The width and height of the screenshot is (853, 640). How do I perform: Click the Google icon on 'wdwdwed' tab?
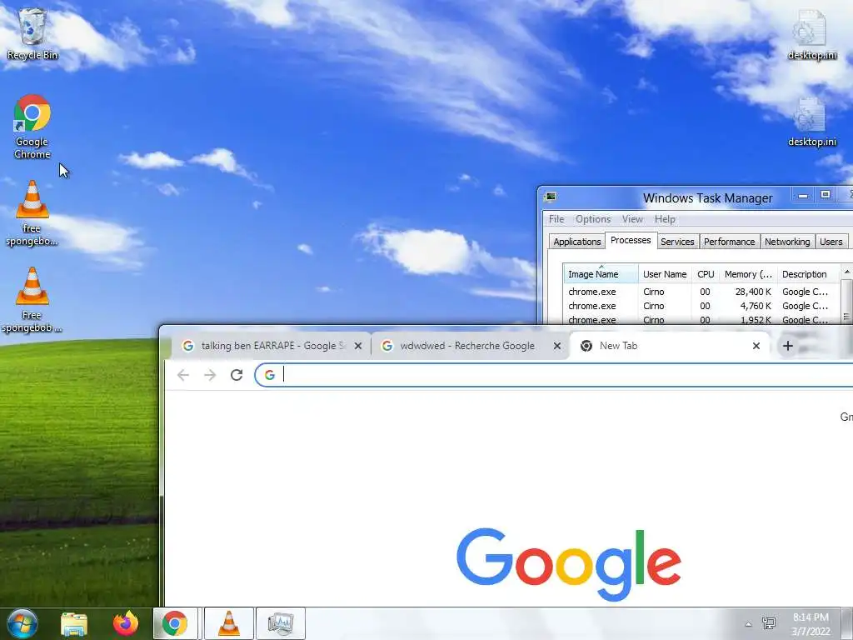[x=387, y=346]
